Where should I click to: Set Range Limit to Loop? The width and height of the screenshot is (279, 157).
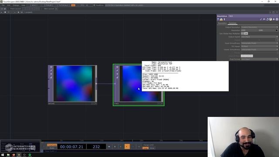point(145,148)
